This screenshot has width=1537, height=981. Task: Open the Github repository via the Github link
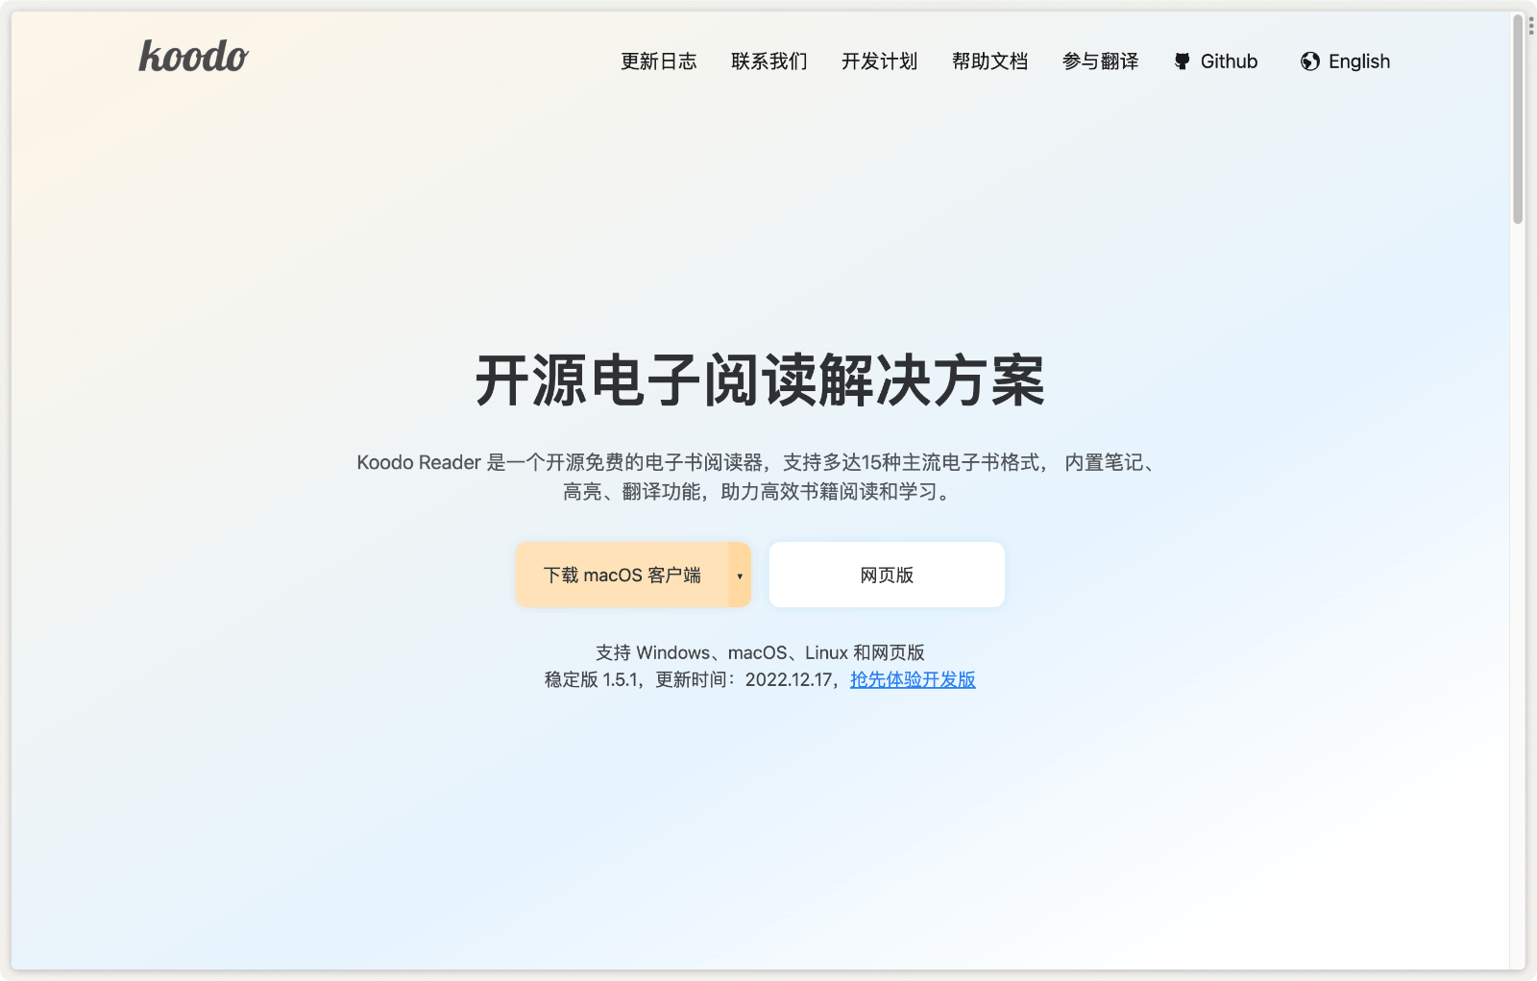click(1228, 61)
